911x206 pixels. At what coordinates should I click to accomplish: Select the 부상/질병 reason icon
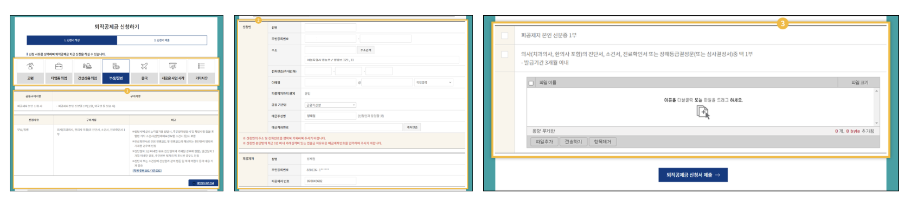click(116, 71)
